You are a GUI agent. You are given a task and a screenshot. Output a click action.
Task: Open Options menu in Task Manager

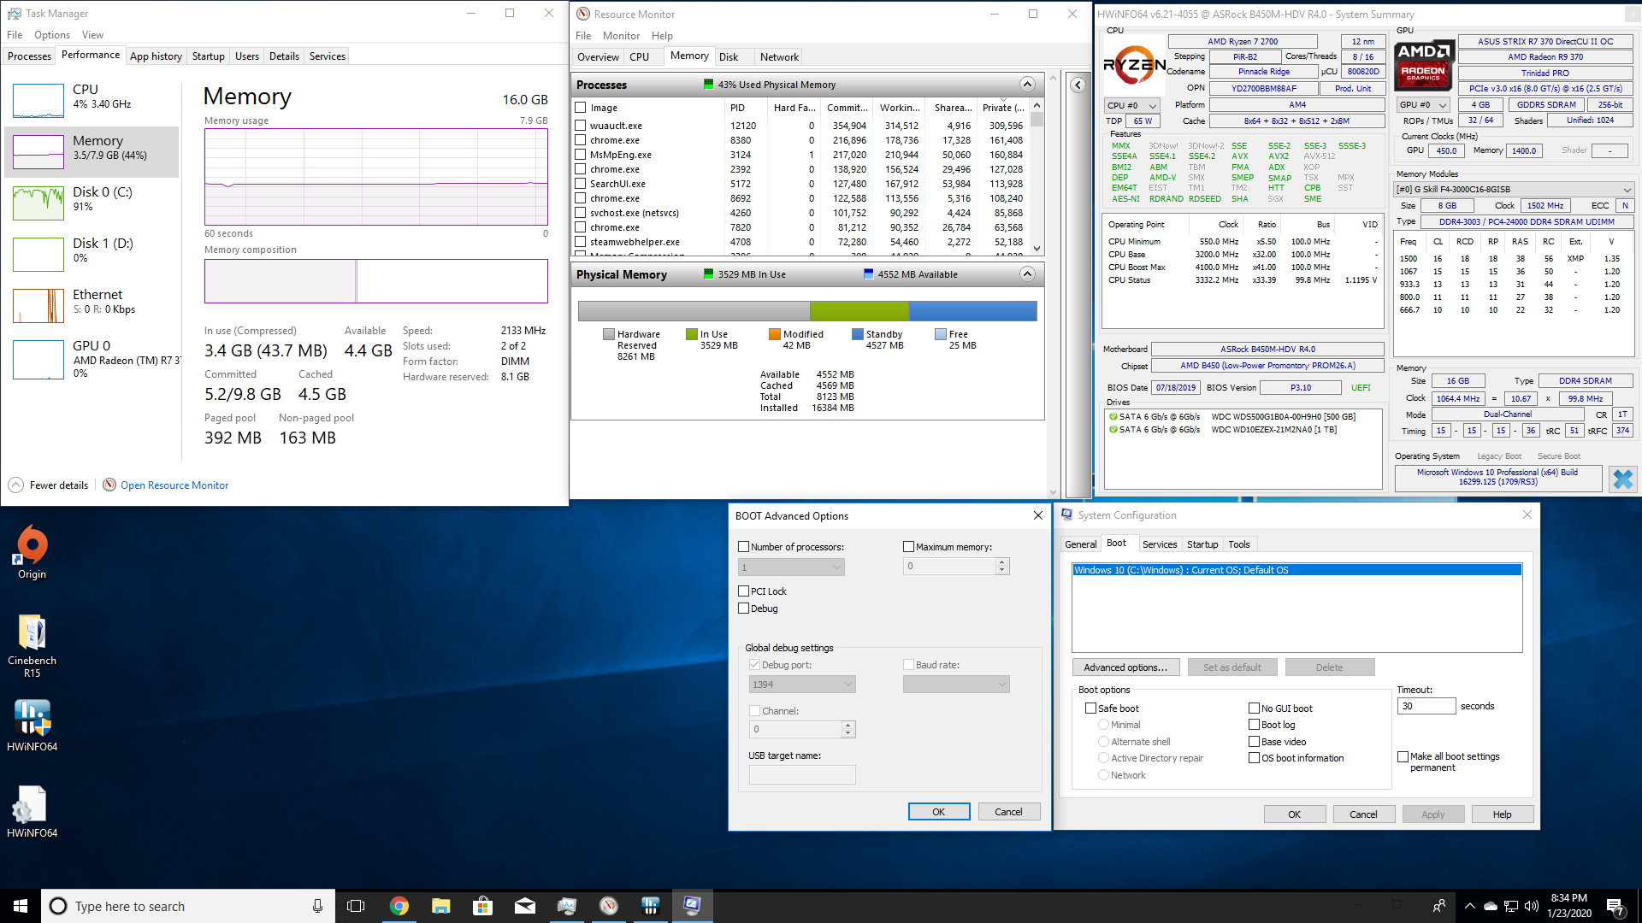click(52, 35)
